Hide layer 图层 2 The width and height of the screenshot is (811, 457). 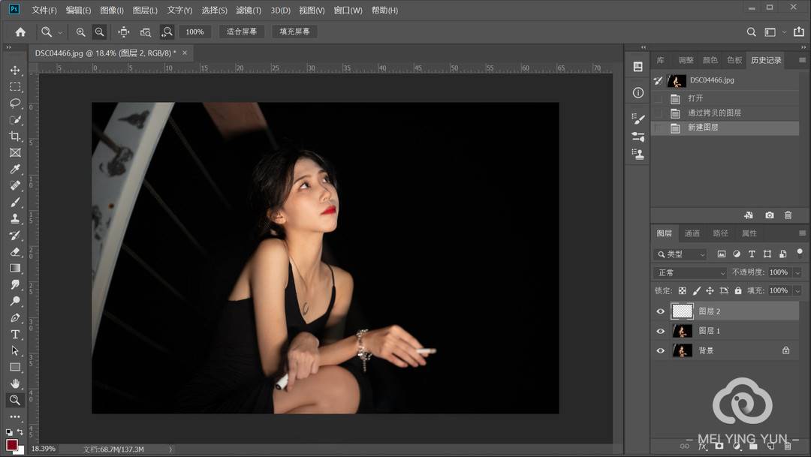point(661,311)
